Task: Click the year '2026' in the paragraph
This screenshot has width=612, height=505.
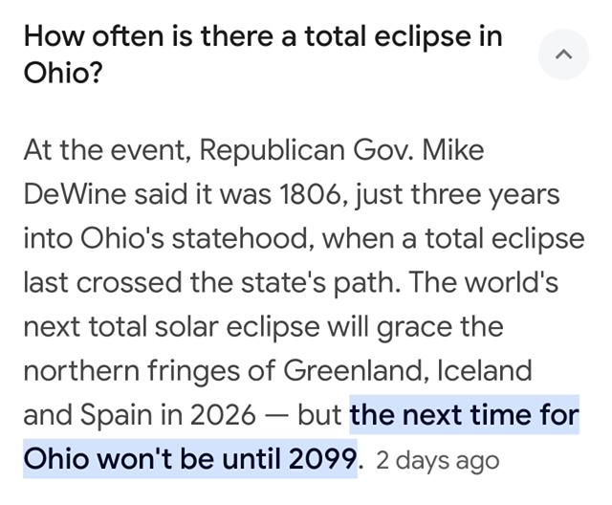Action: click(223, 414)
